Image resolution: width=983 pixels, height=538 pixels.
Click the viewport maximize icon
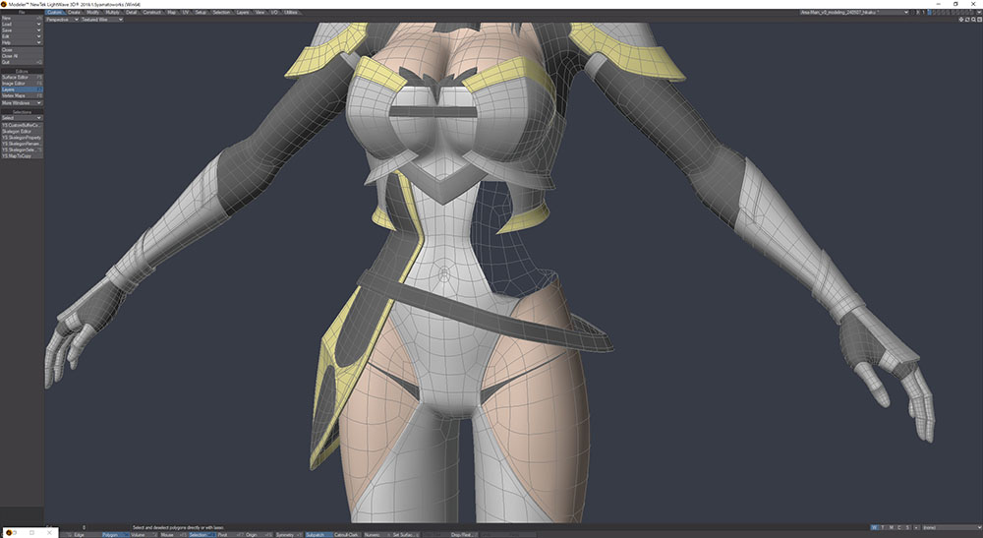979,19
